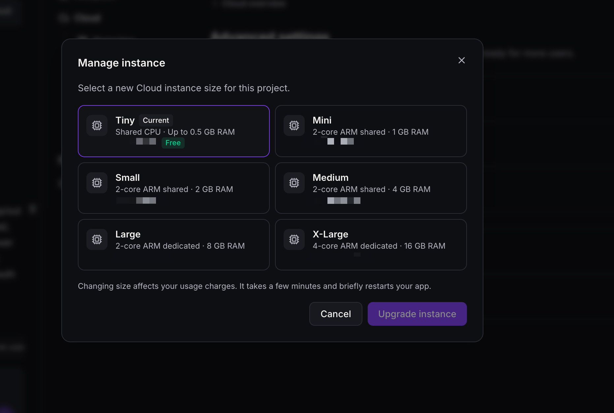Click the Large instance chip icon
Screen dimensions: 614x413
[97, 239]
